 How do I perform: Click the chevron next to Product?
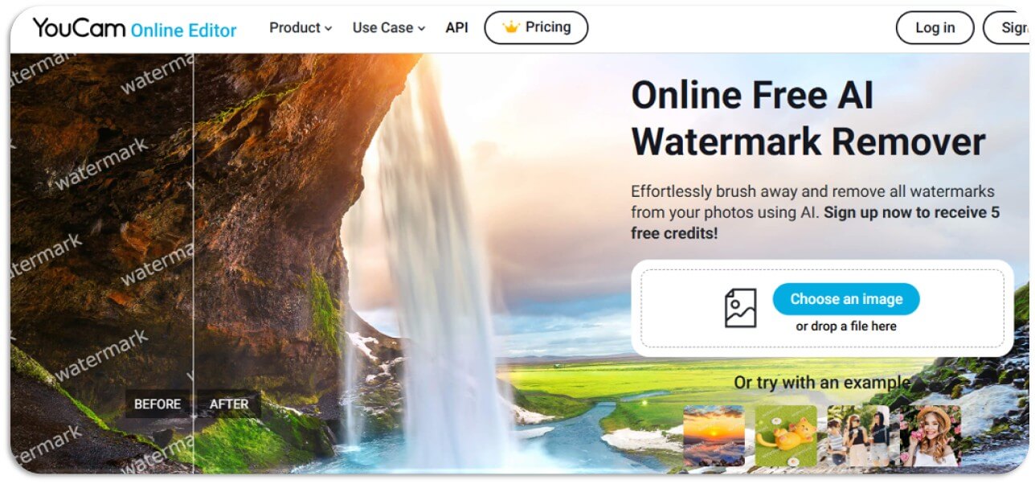(328, 29)
